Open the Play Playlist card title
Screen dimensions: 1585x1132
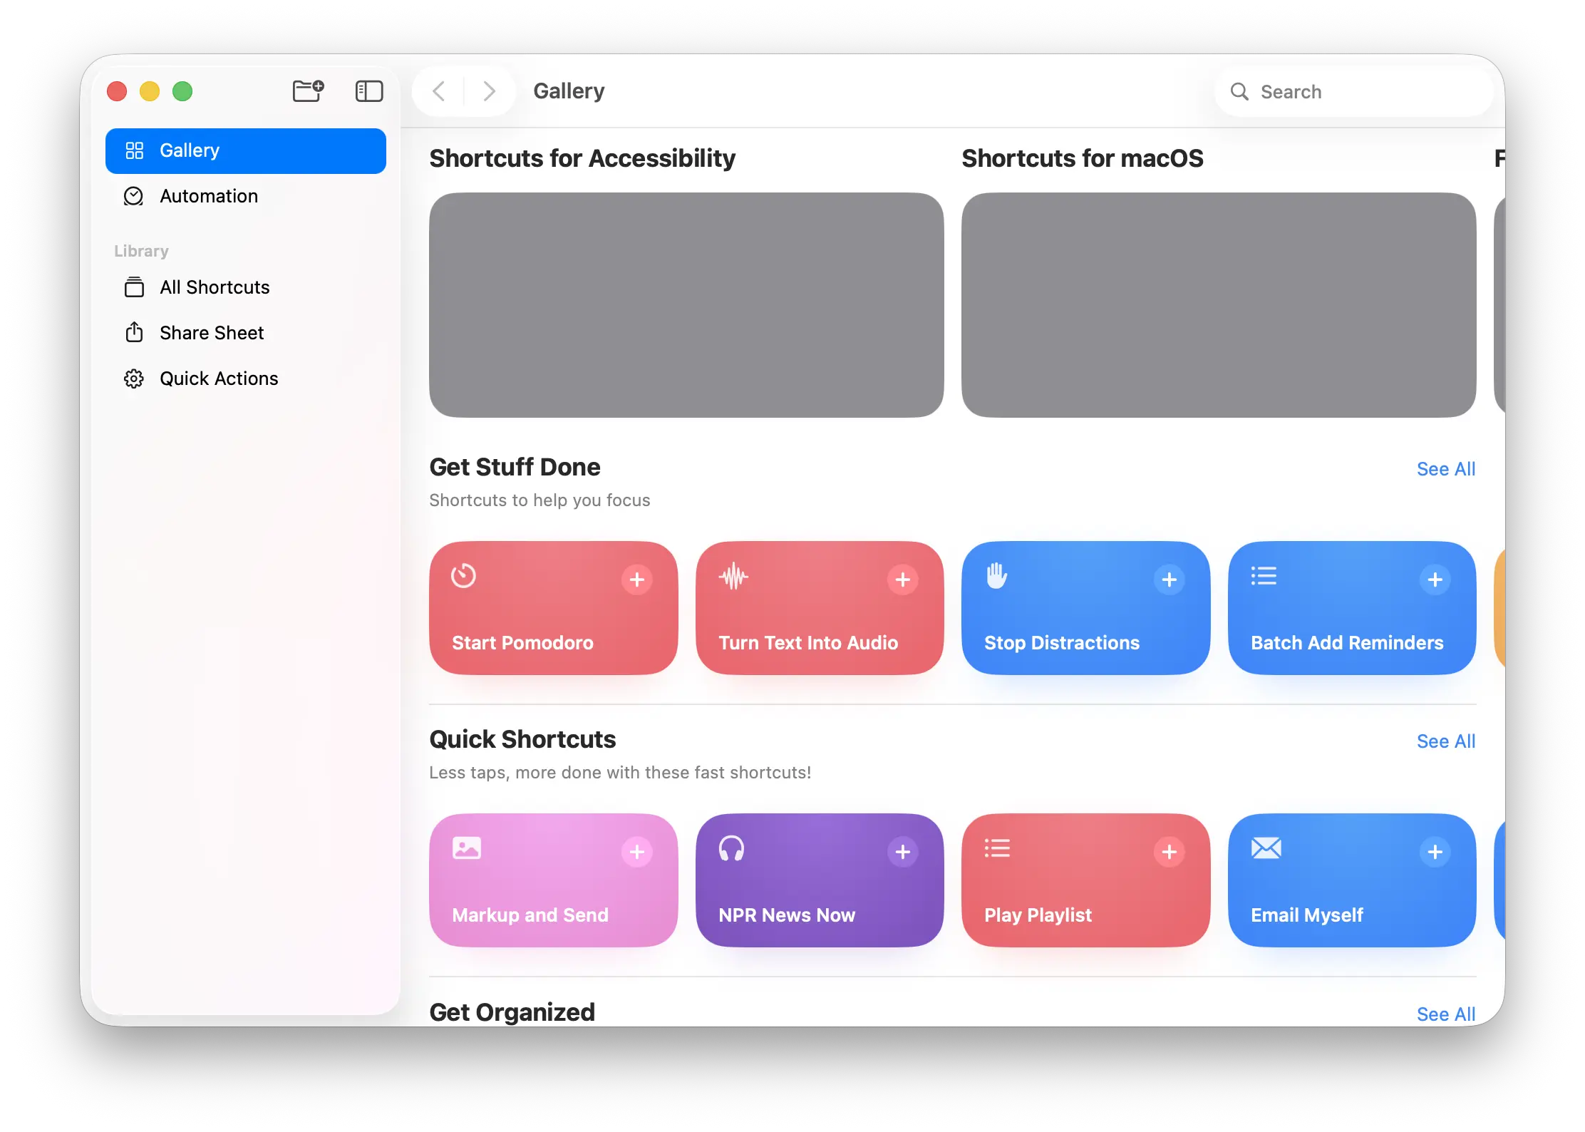[1038, 915]
